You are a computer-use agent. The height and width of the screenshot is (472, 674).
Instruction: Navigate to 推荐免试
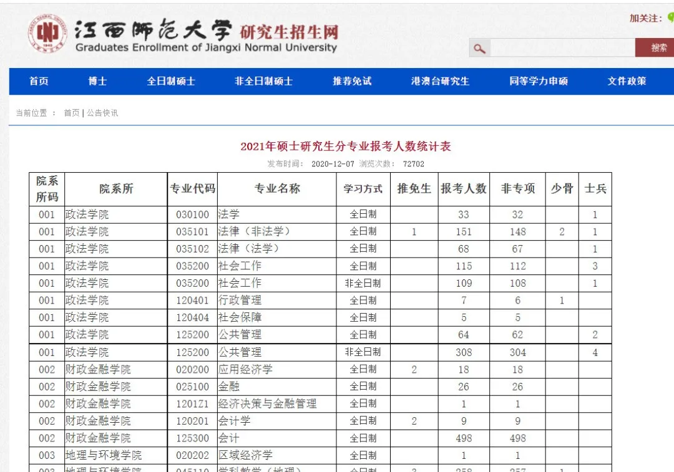point(351,81)
